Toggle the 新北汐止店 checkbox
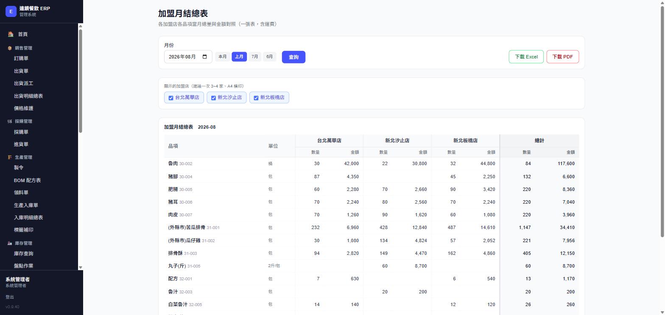Image resolution: width=665 pixels, height=315 pixels. click(x=213, y=98)
